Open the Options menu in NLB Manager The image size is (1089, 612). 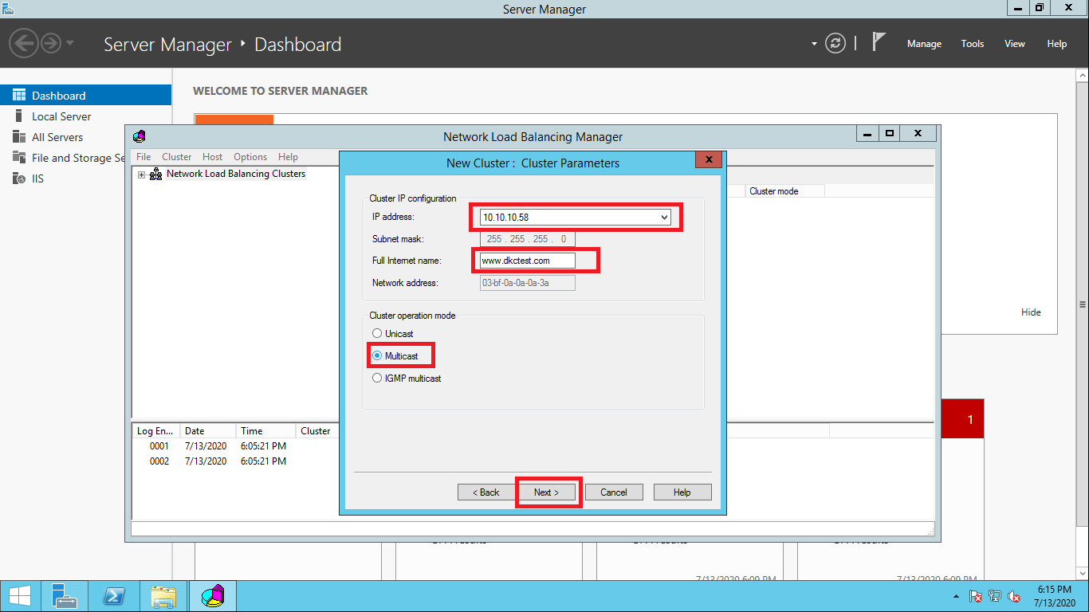click(250, 157)
